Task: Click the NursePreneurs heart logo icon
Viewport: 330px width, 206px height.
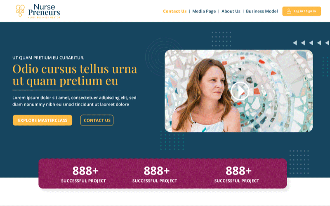Action: 20,11
